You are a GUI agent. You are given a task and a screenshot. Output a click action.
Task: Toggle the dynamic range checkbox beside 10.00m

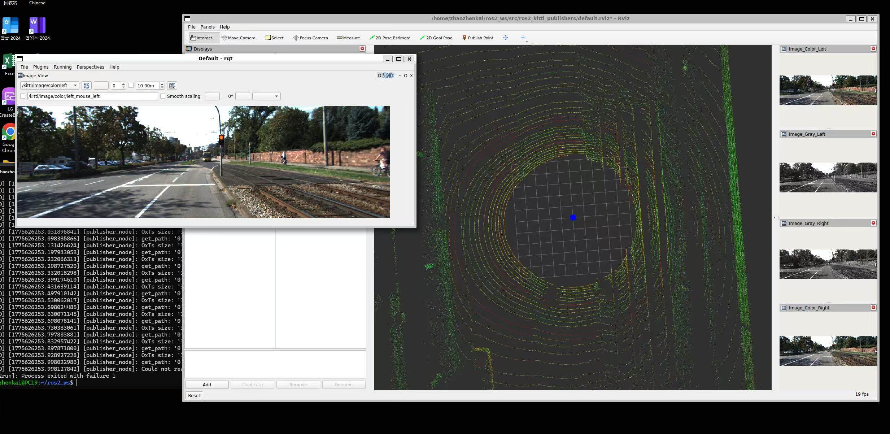[x=131, y=86]
